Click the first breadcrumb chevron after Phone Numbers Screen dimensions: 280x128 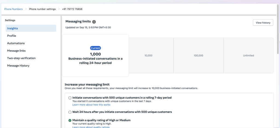(26, 9)
